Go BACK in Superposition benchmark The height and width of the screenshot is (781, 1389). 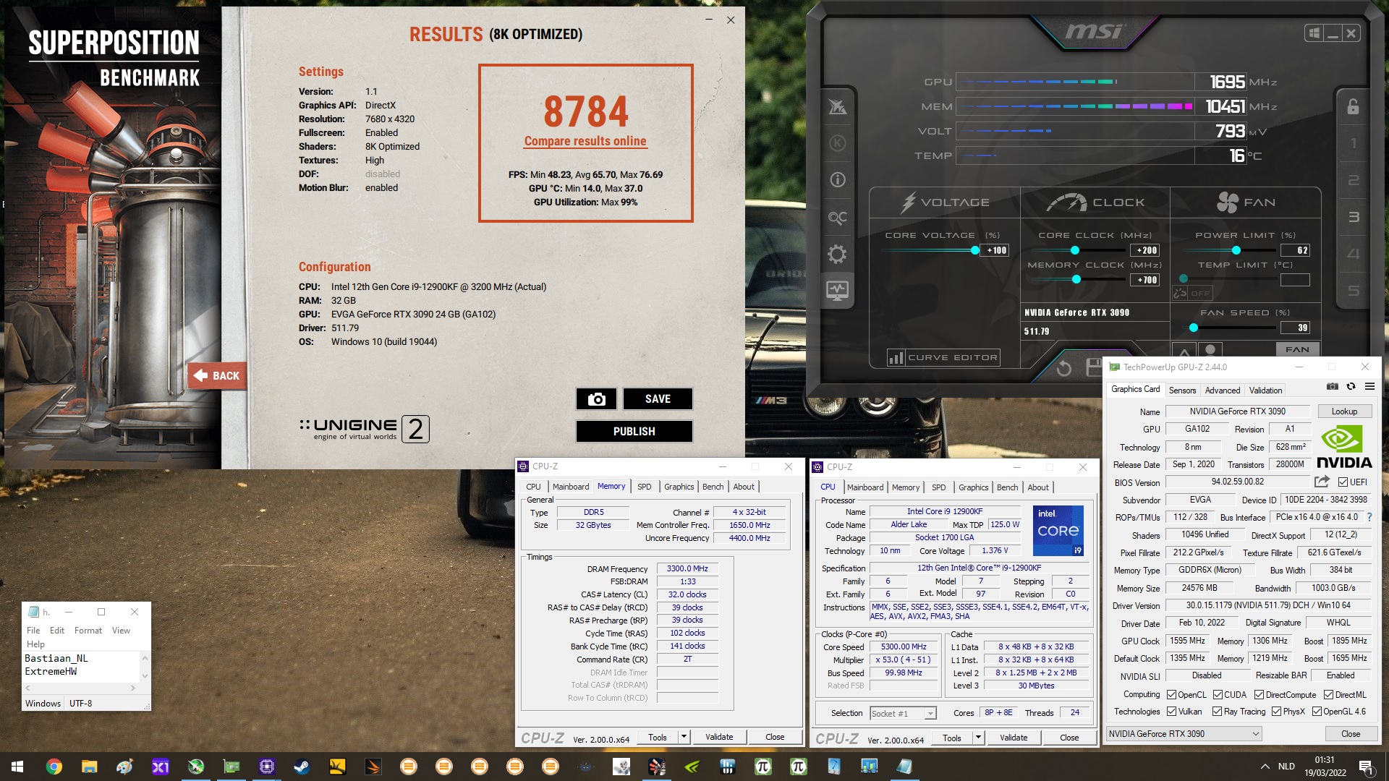pos(218,376)
